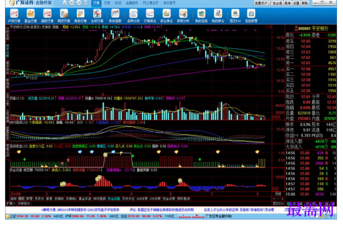Open 摩根大通 news headline link
Screen dimensions: 343x225
[80, 210]
